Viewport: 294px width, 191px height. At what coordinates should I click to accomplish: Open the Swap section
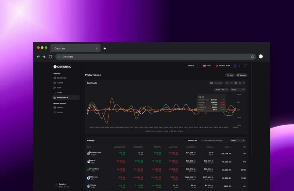pos(59,93)
